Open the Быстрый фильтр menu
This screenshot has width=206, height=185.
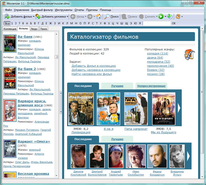[42, 10]
